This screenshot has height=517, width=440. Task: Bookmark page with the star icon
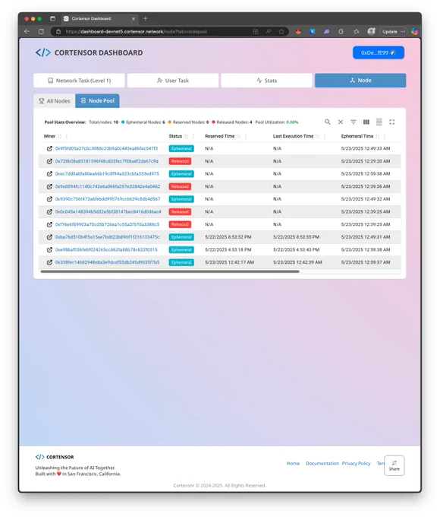(281, 32)
